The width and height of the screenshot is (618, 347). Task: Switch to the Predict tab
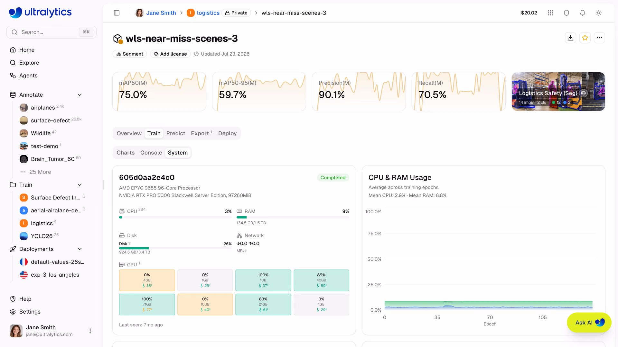[176, 133]
